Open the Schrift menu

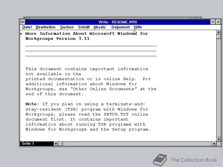point(84,27)
